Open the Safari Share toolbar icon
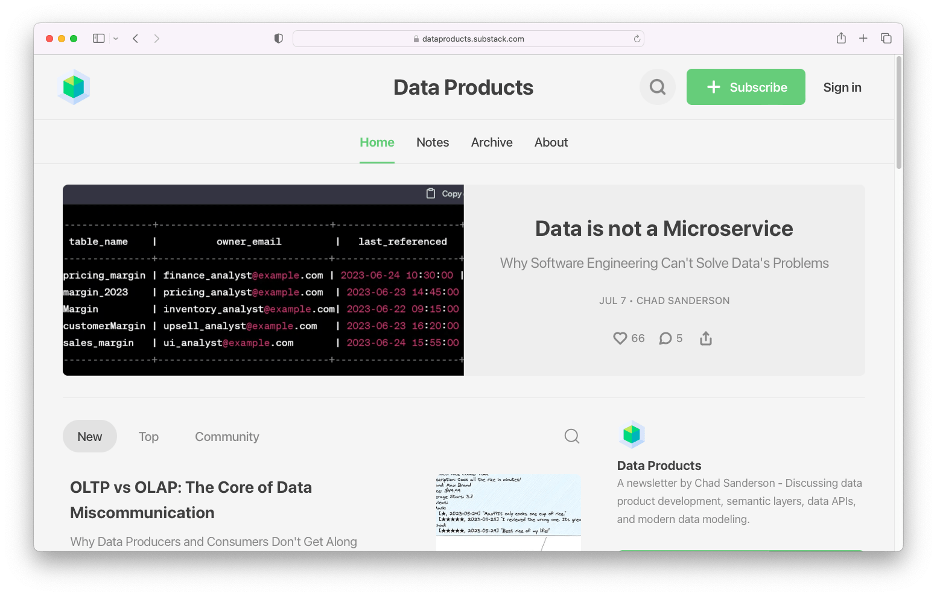 tap(841, 38)
